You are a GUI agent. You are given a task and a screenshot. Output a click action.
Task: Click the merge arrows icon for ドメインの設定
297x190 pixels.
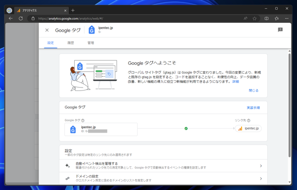point(67,178)
